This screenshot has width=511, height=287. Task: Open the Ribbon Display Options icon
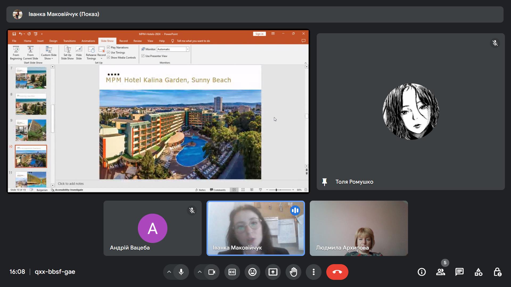coord(273,33)
